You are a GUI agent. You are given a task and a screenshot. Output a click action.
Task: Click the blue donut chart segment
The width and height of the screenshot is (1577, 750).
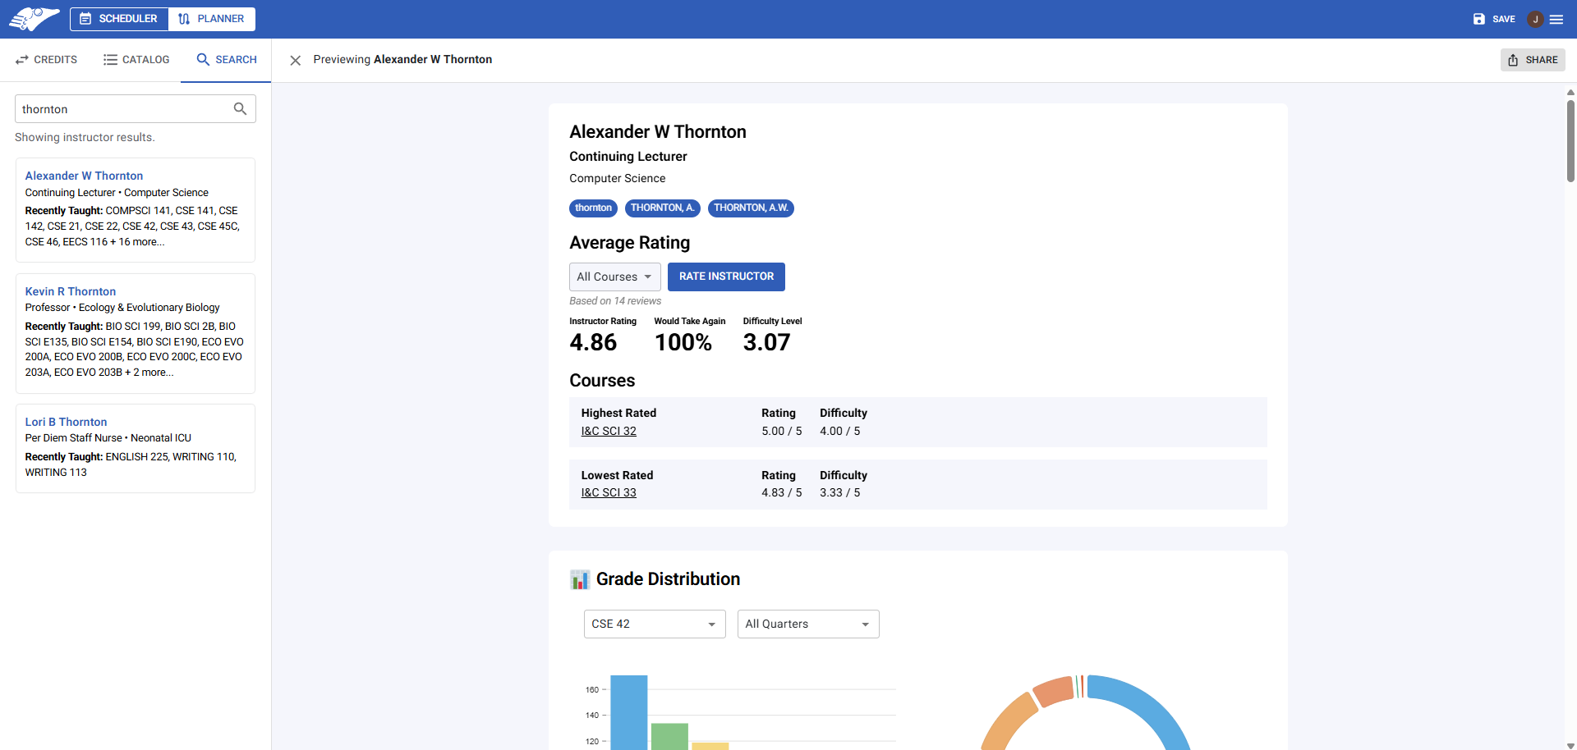point(1150,706)
